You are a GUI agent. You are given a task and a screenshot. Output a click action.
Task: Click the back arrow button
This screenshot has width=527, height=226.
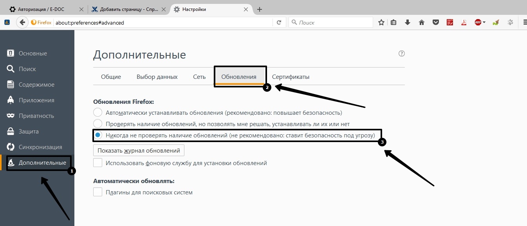coord(22,23)
